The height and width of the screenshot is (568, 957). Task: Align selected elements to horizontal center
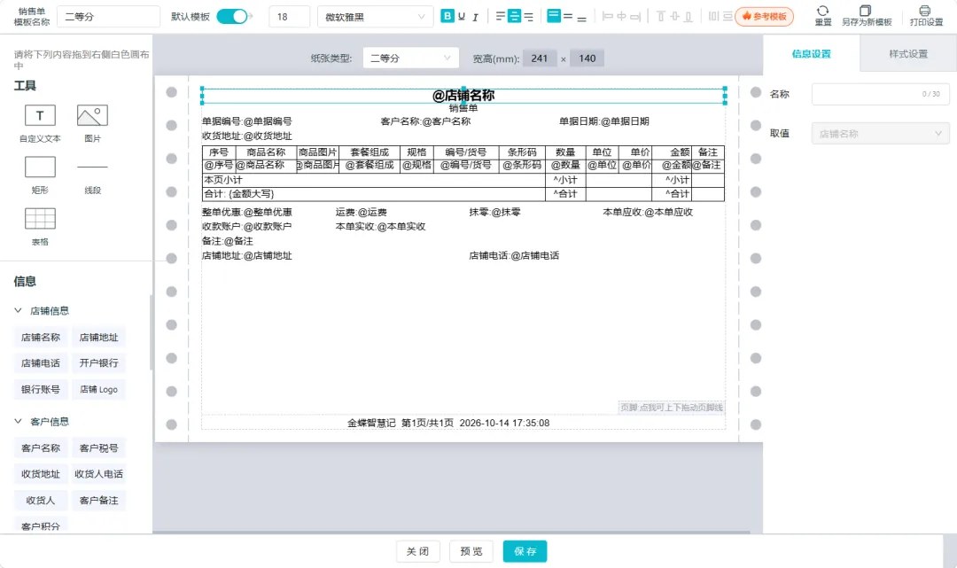click(x=621, y=17)
